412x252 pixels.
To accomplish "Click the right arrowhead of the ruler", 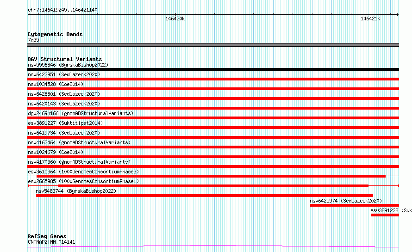I will (398, 15).
